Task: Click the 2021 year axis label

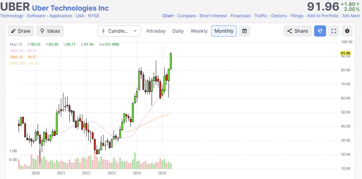Action: tap(61, 173)
